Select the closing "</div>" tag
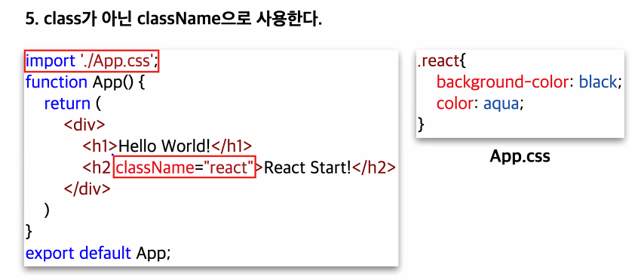The width and height of the screenshot is (638, 280). (87, 189)
